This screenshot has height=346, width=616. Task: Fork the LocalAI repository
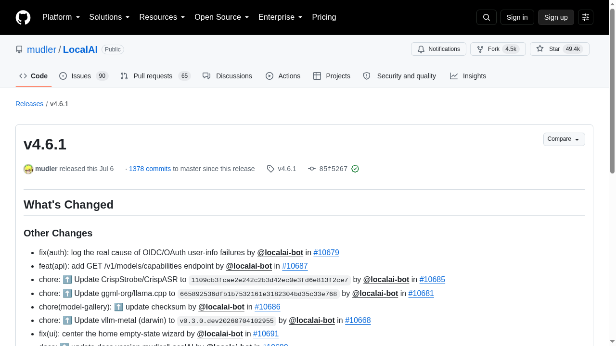[x=498, y=49]
